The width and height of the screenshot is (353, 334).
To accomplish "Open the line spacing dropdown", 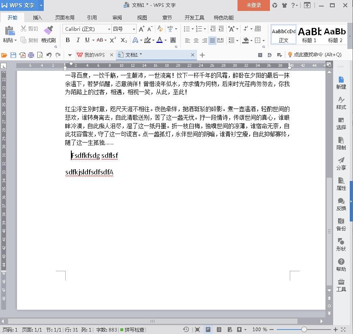I will [x=233, y=40].
